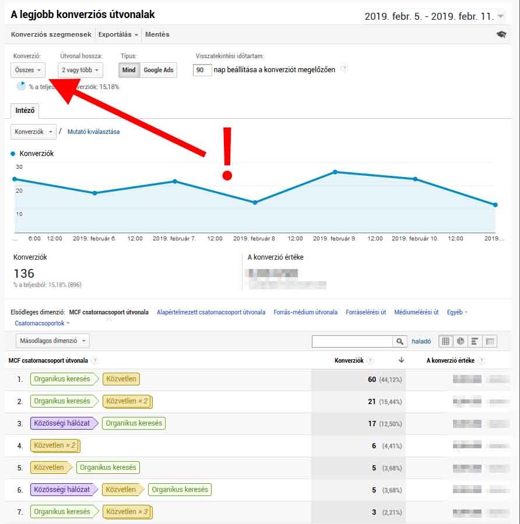Switch to the data table grid view
Image resolution: width=520 pixels, height=524 pixels.
point(446,342)
